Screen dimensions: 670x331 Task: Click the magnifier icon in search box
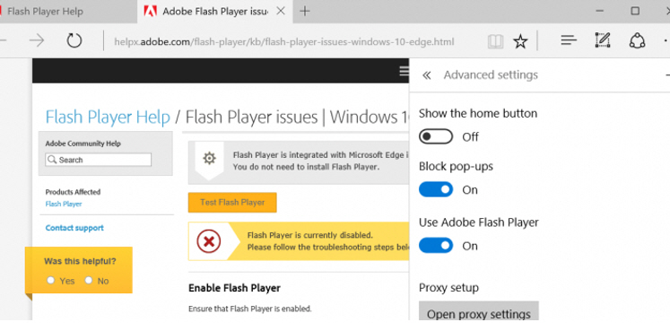pos(52,160)
